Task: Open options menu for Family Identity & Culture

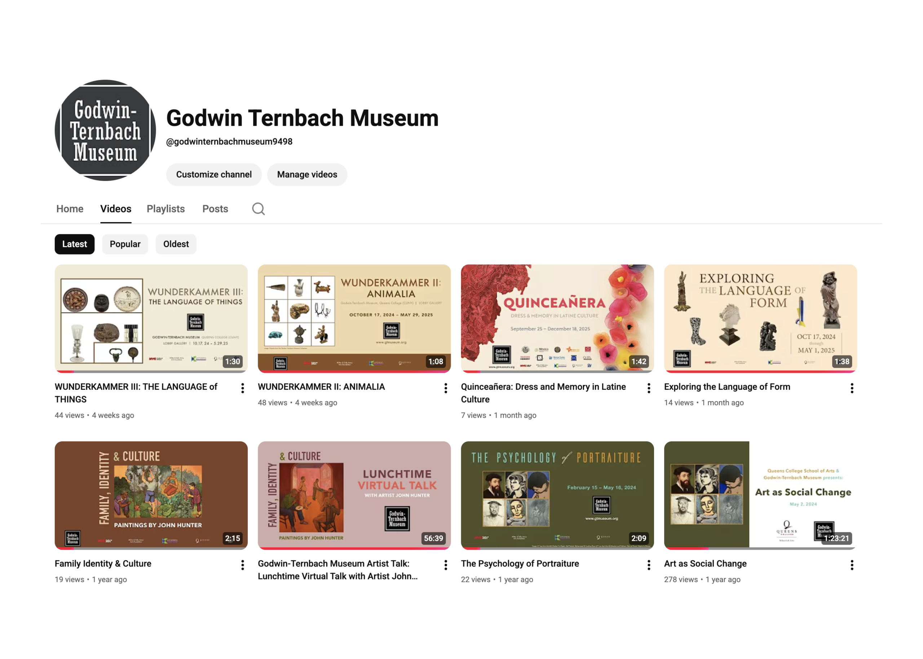Action: click(x=242, y=565)
